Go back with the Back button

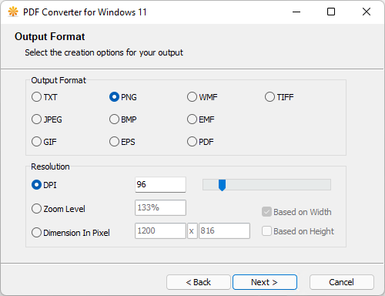click(199, 282)
